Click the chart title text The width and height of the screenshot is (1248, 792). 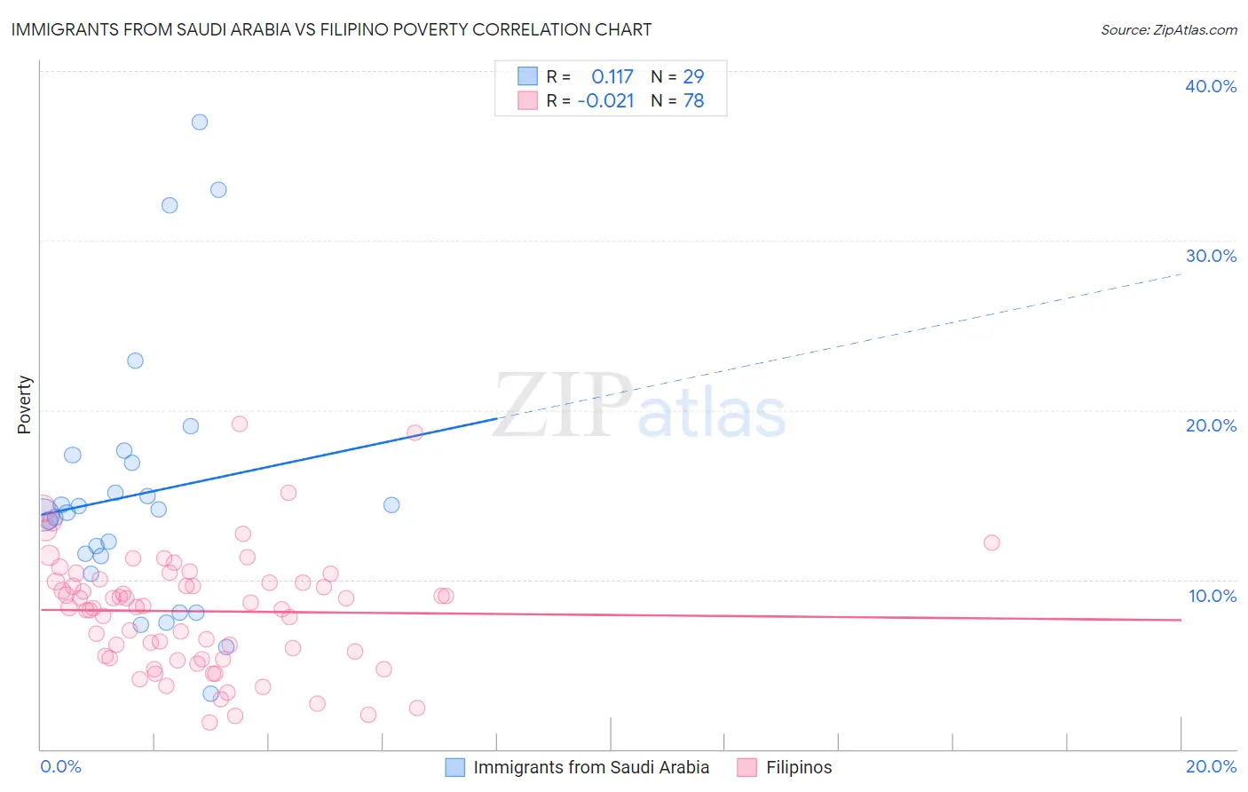coord(331,29)
